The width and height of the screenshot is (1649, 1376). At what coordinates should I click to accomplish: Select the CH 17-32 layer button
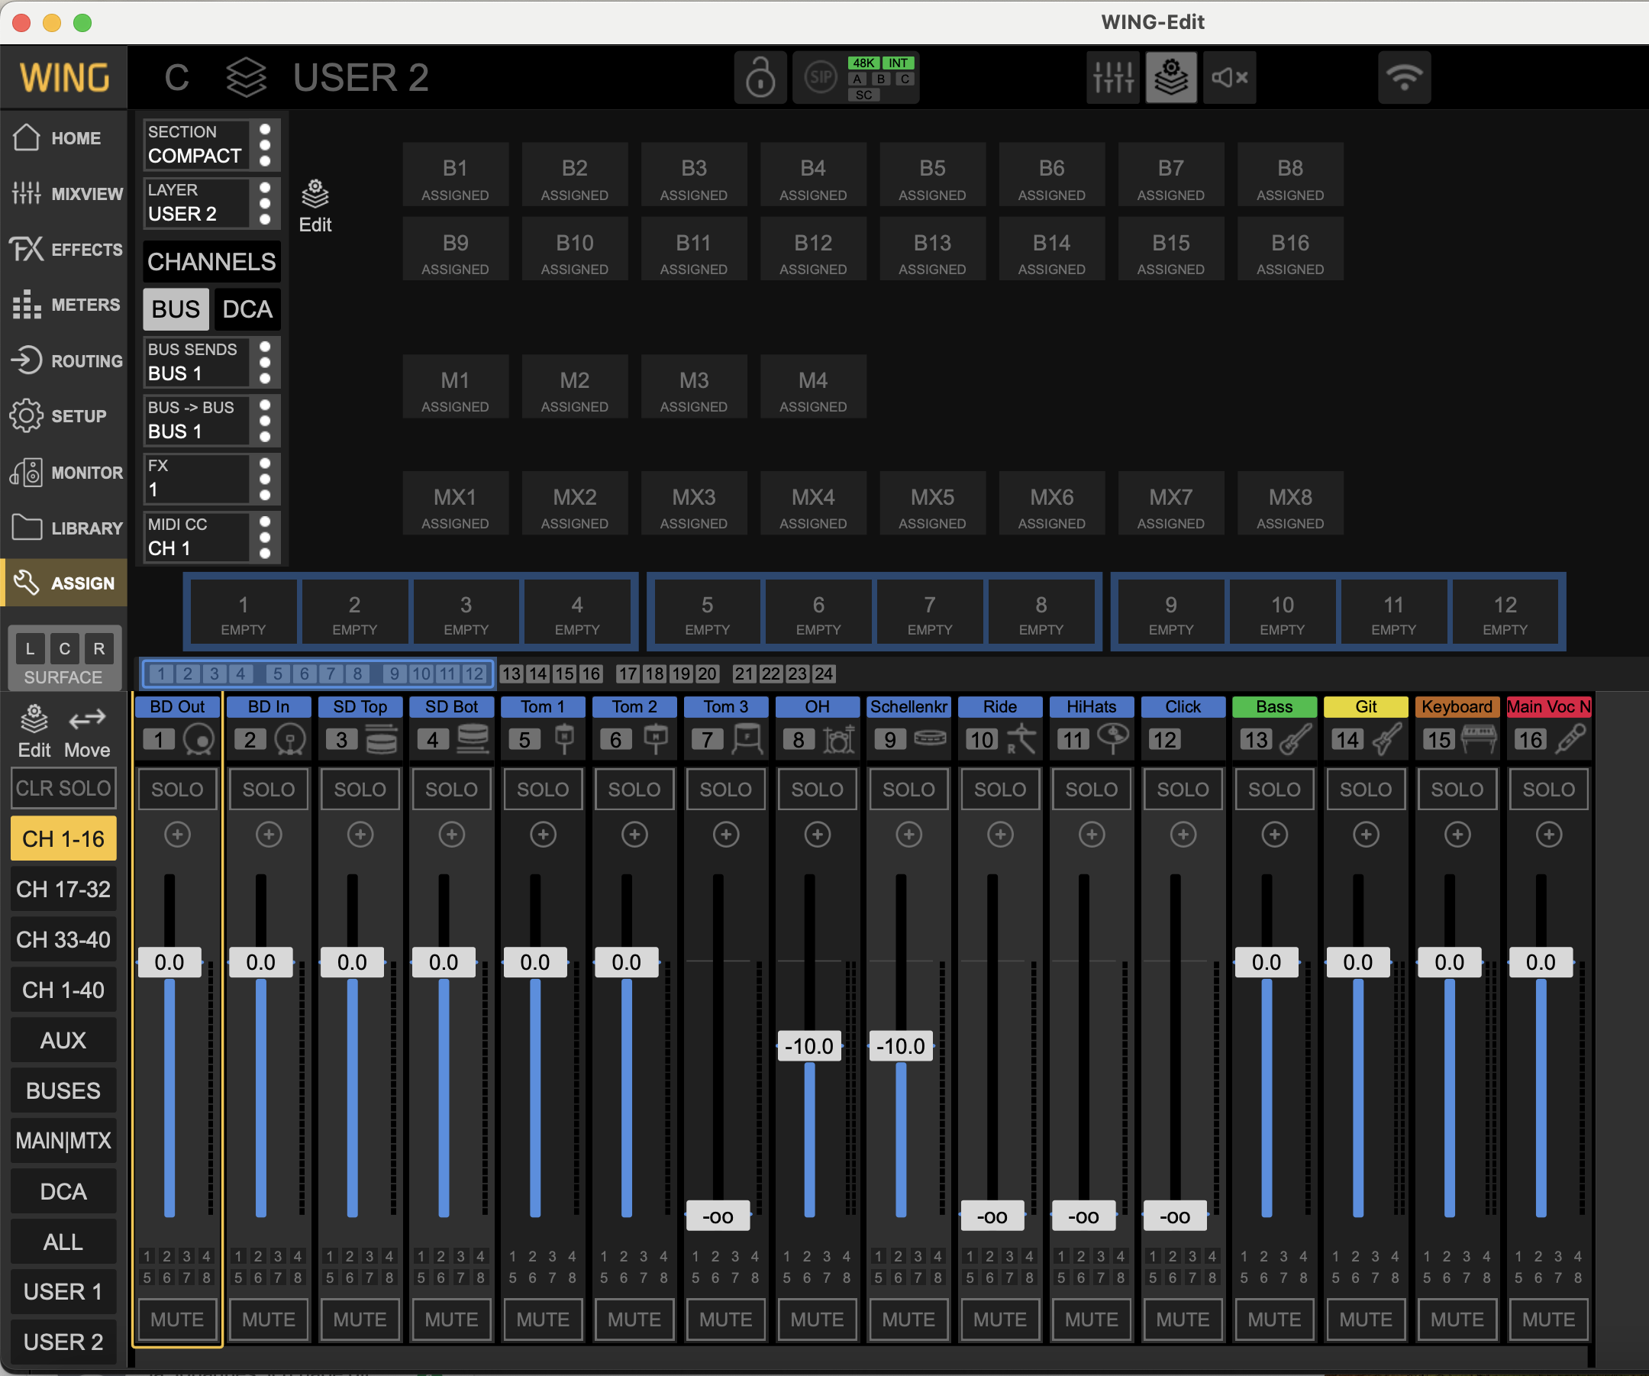click(63, 888)
